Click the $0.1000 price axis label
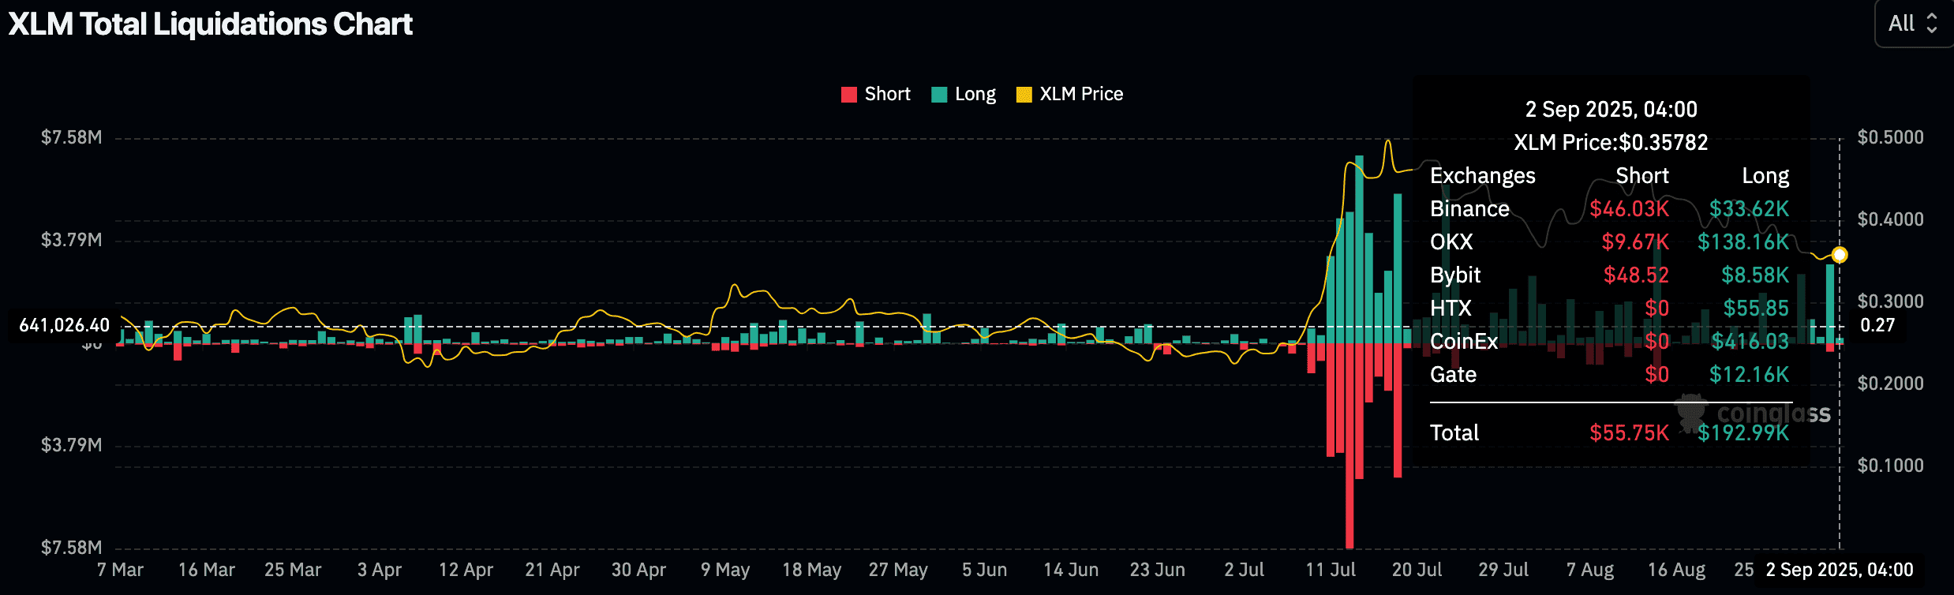Image resolution: width=1954 pixels, height=595 pixels. coord(1890,466)
